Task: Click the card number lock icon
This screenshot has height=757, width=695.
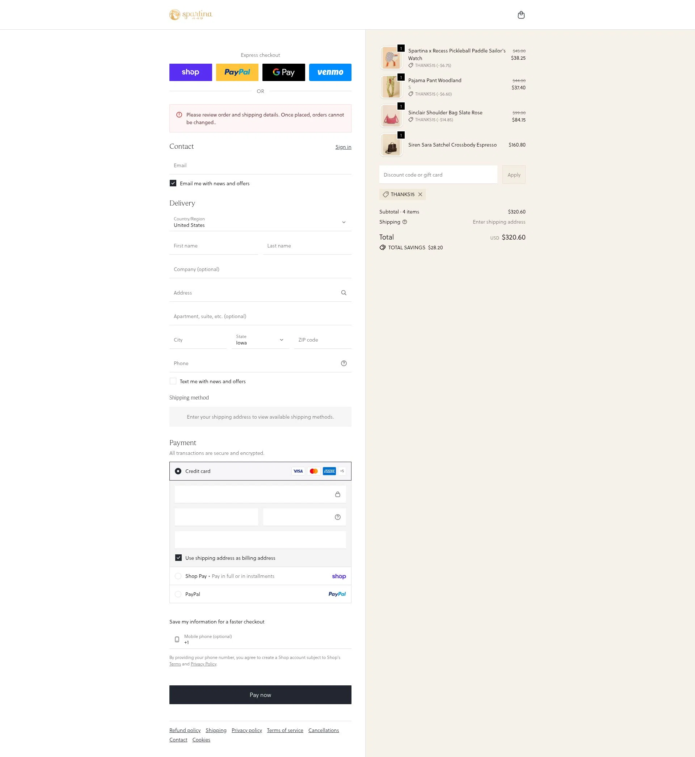Action: pyautogui.click(x=337, y=494)
